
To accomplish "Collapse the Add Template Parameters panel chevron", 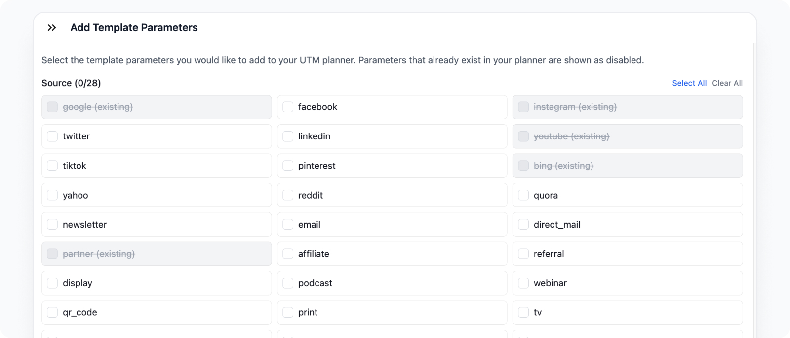I will pos(52,28).
